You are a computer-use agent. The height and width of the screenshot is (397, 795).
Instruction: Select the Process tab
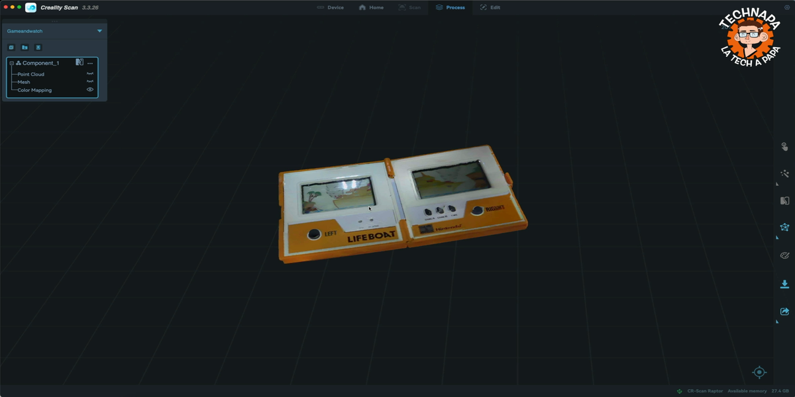450,7
